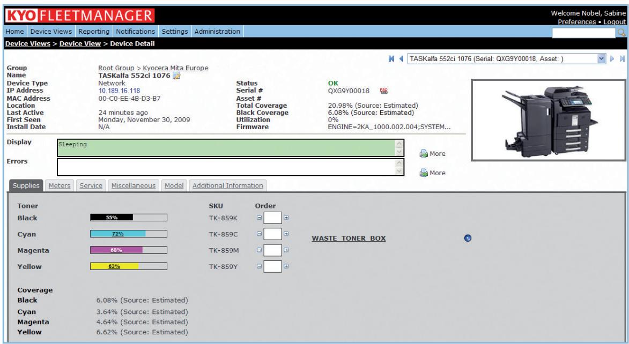Click the green OK status text
629x344 pixels.
pyautogui.click(x=333, y=84)
